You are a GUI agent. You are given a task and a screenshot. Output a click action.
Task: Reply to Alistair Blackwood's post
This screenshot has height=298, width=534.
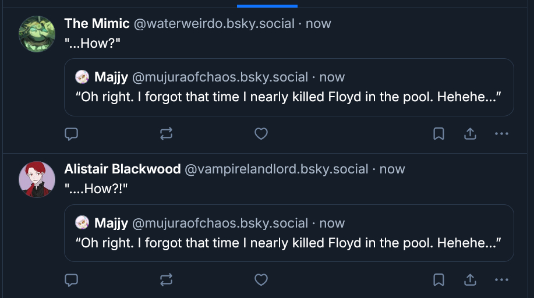[x=71, y=280]
